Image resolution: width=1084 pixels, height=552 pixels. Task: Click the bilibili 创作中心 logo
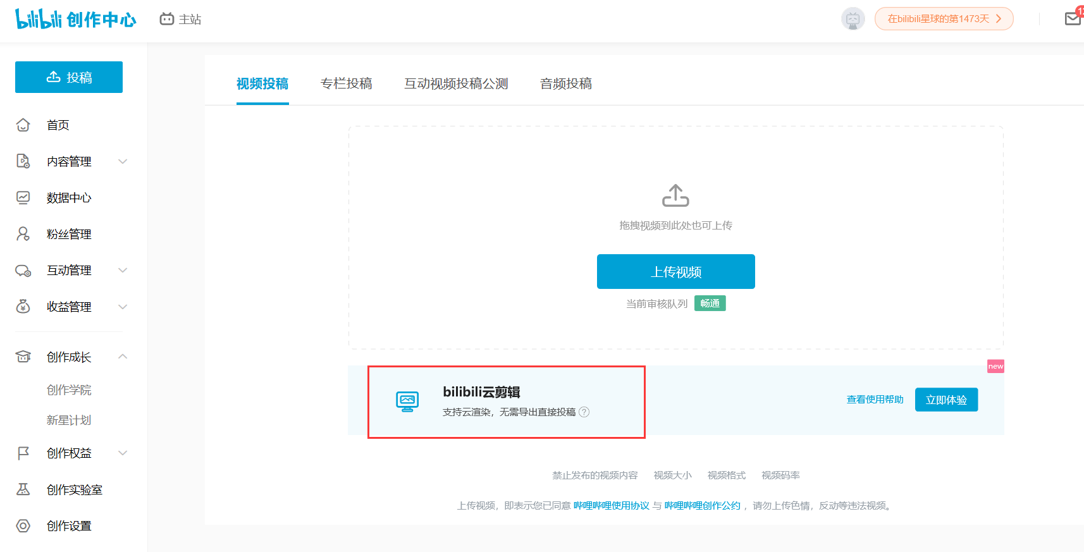point(76,19)
